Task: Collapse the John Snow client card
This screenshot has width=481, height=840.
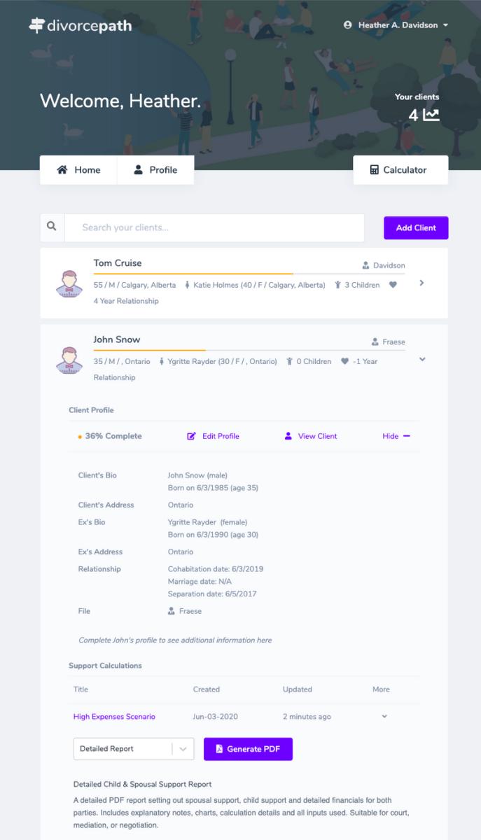Action: pyautogui.click(x=421, y=359)
